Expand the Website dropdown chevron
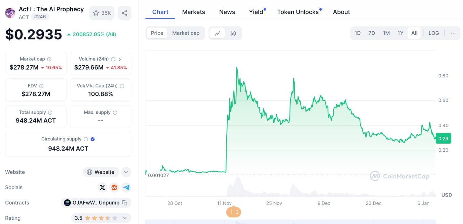 (x=126, y=172)
